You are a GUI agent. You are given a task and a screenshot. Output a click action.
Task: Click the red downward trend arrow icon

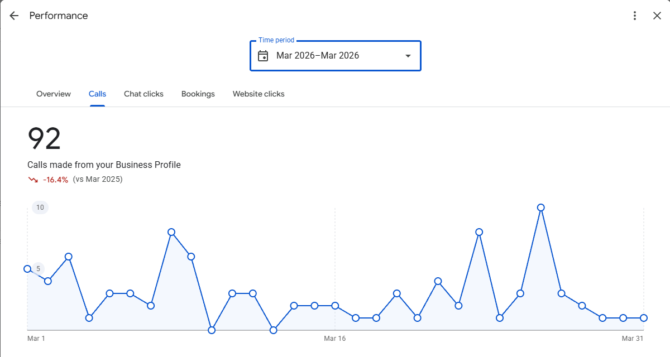pos(33,180)
